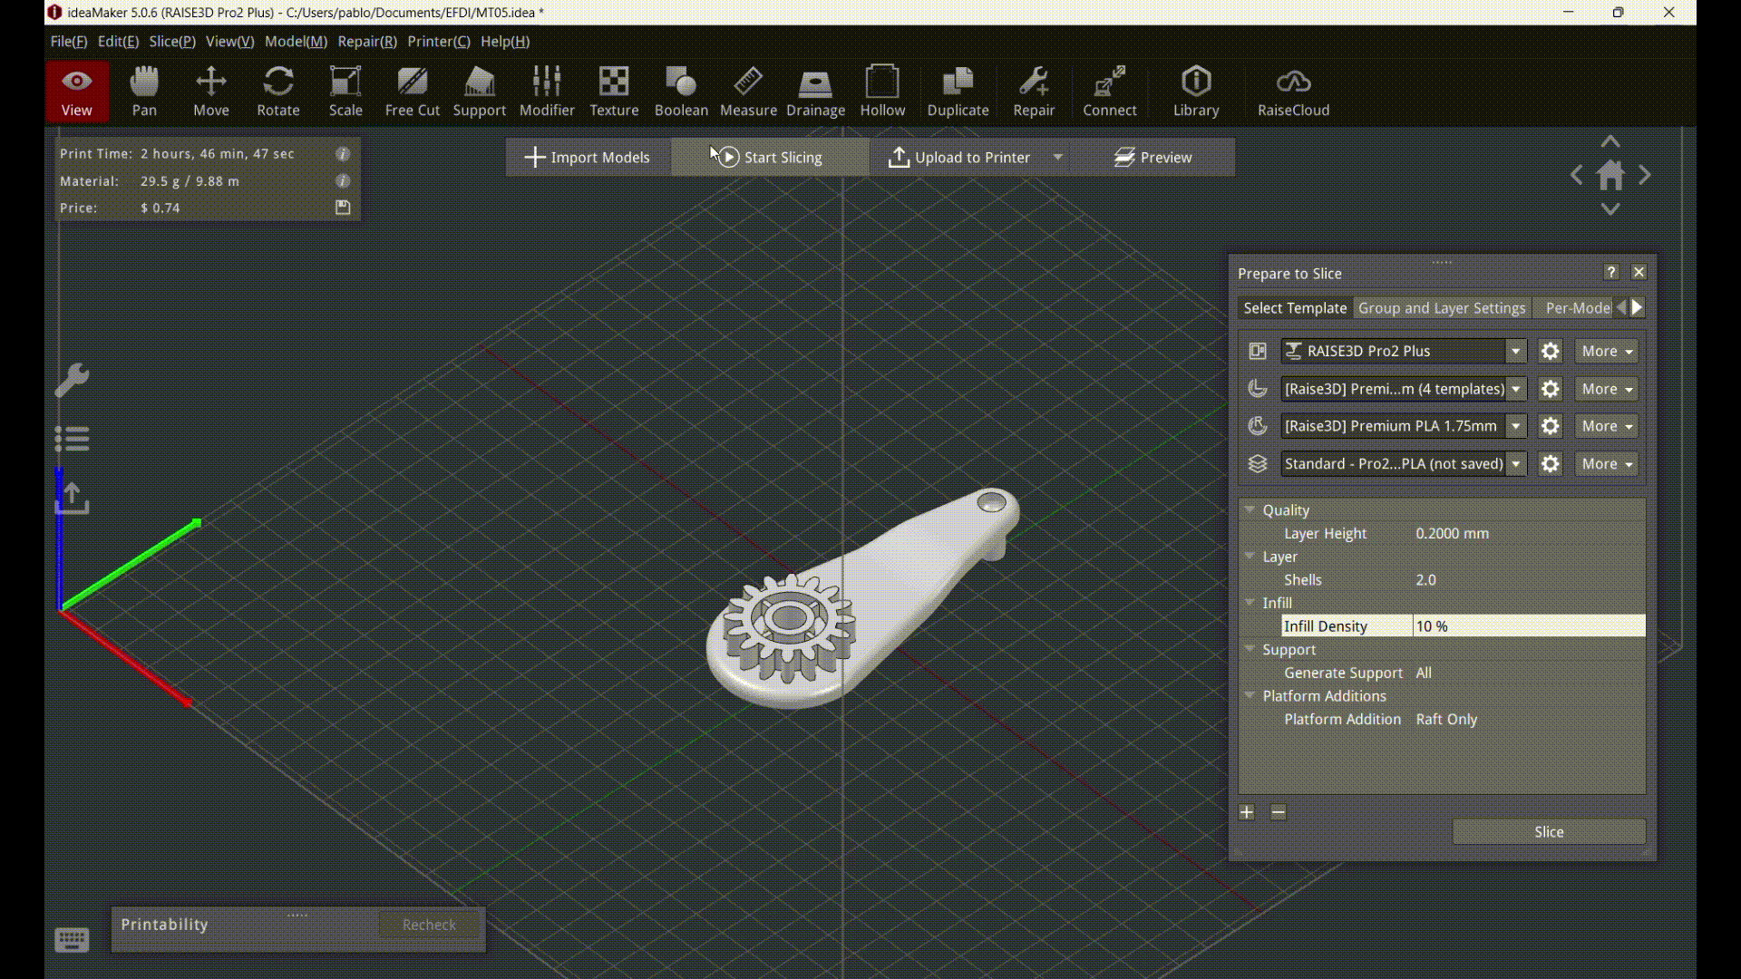Click the upload icon on left sidebar

click(72, 498)
